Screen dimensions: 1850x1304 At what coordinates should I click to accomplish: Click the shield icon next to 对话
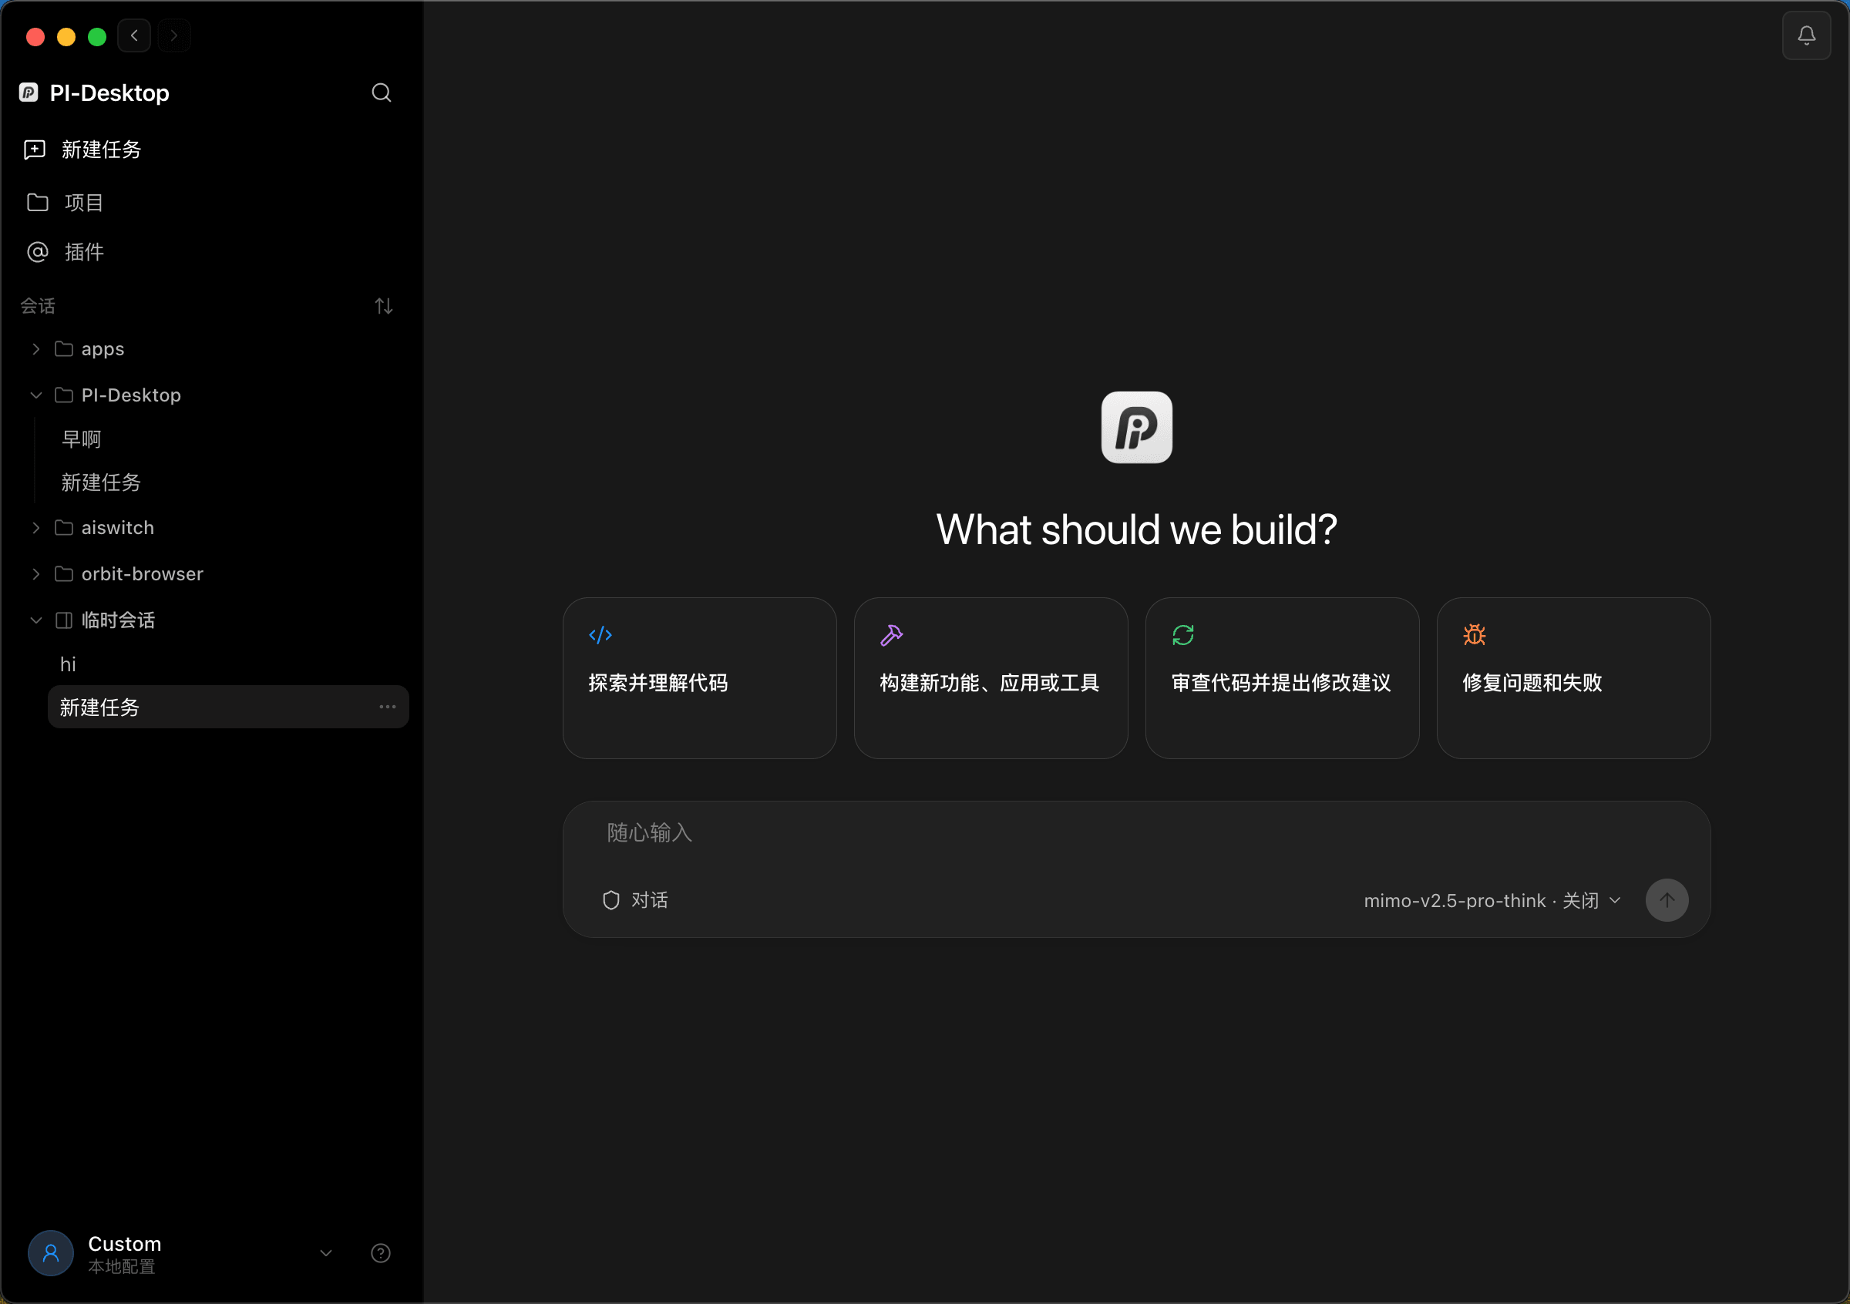[610, 899]
